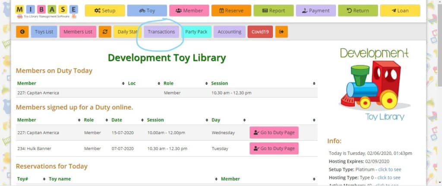The height and width of the screenshot is (186, 442).
Task: Open the Party Pack page
Action: click(196, 32)
